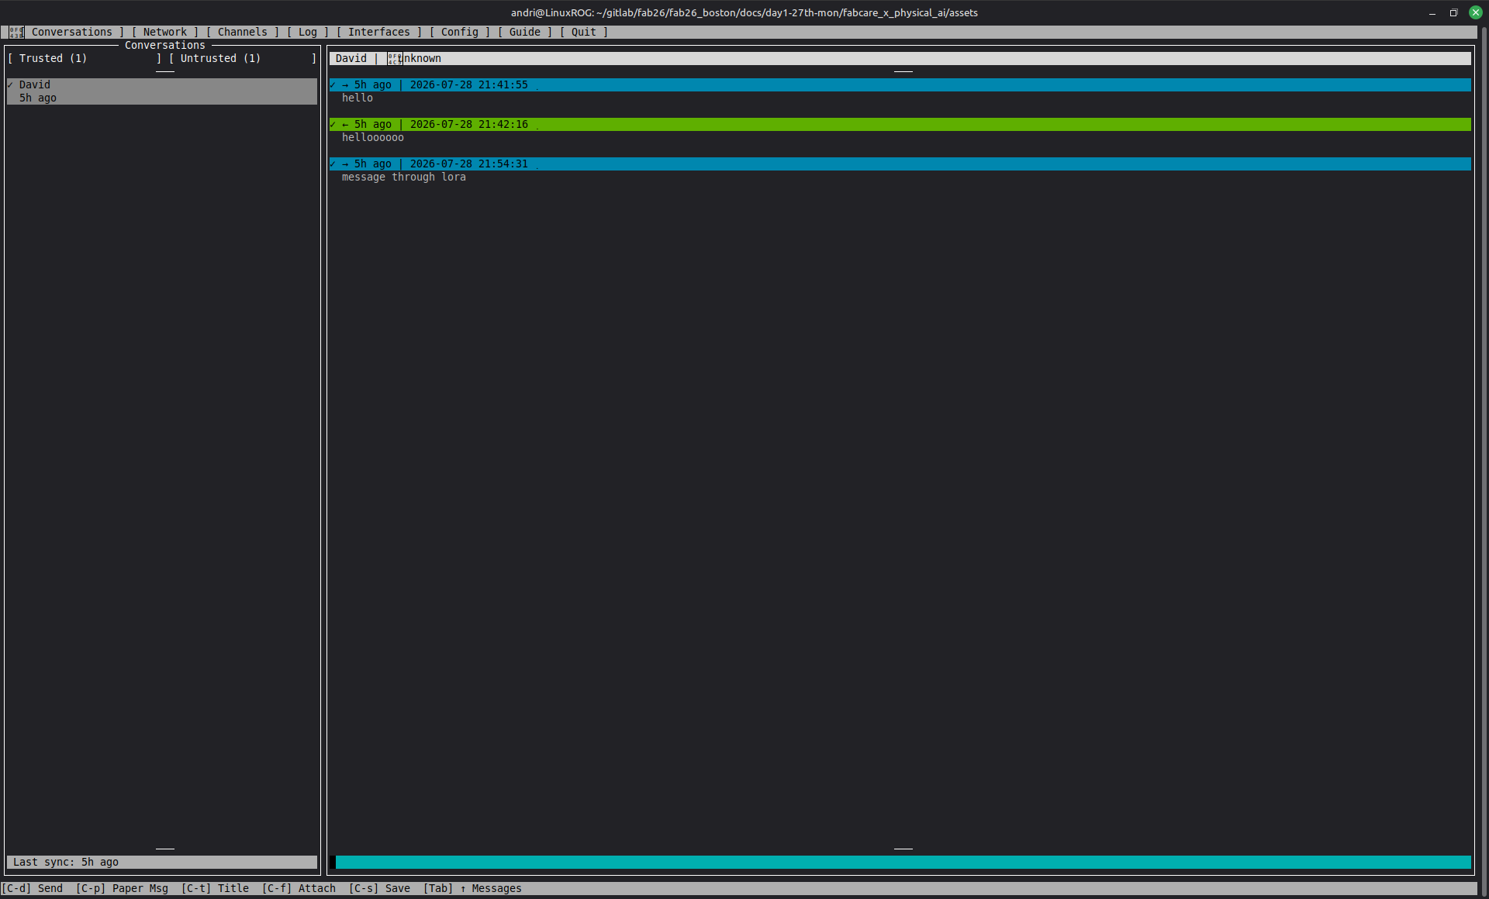Click the [C-d] Send shortcut

point(32,888)
